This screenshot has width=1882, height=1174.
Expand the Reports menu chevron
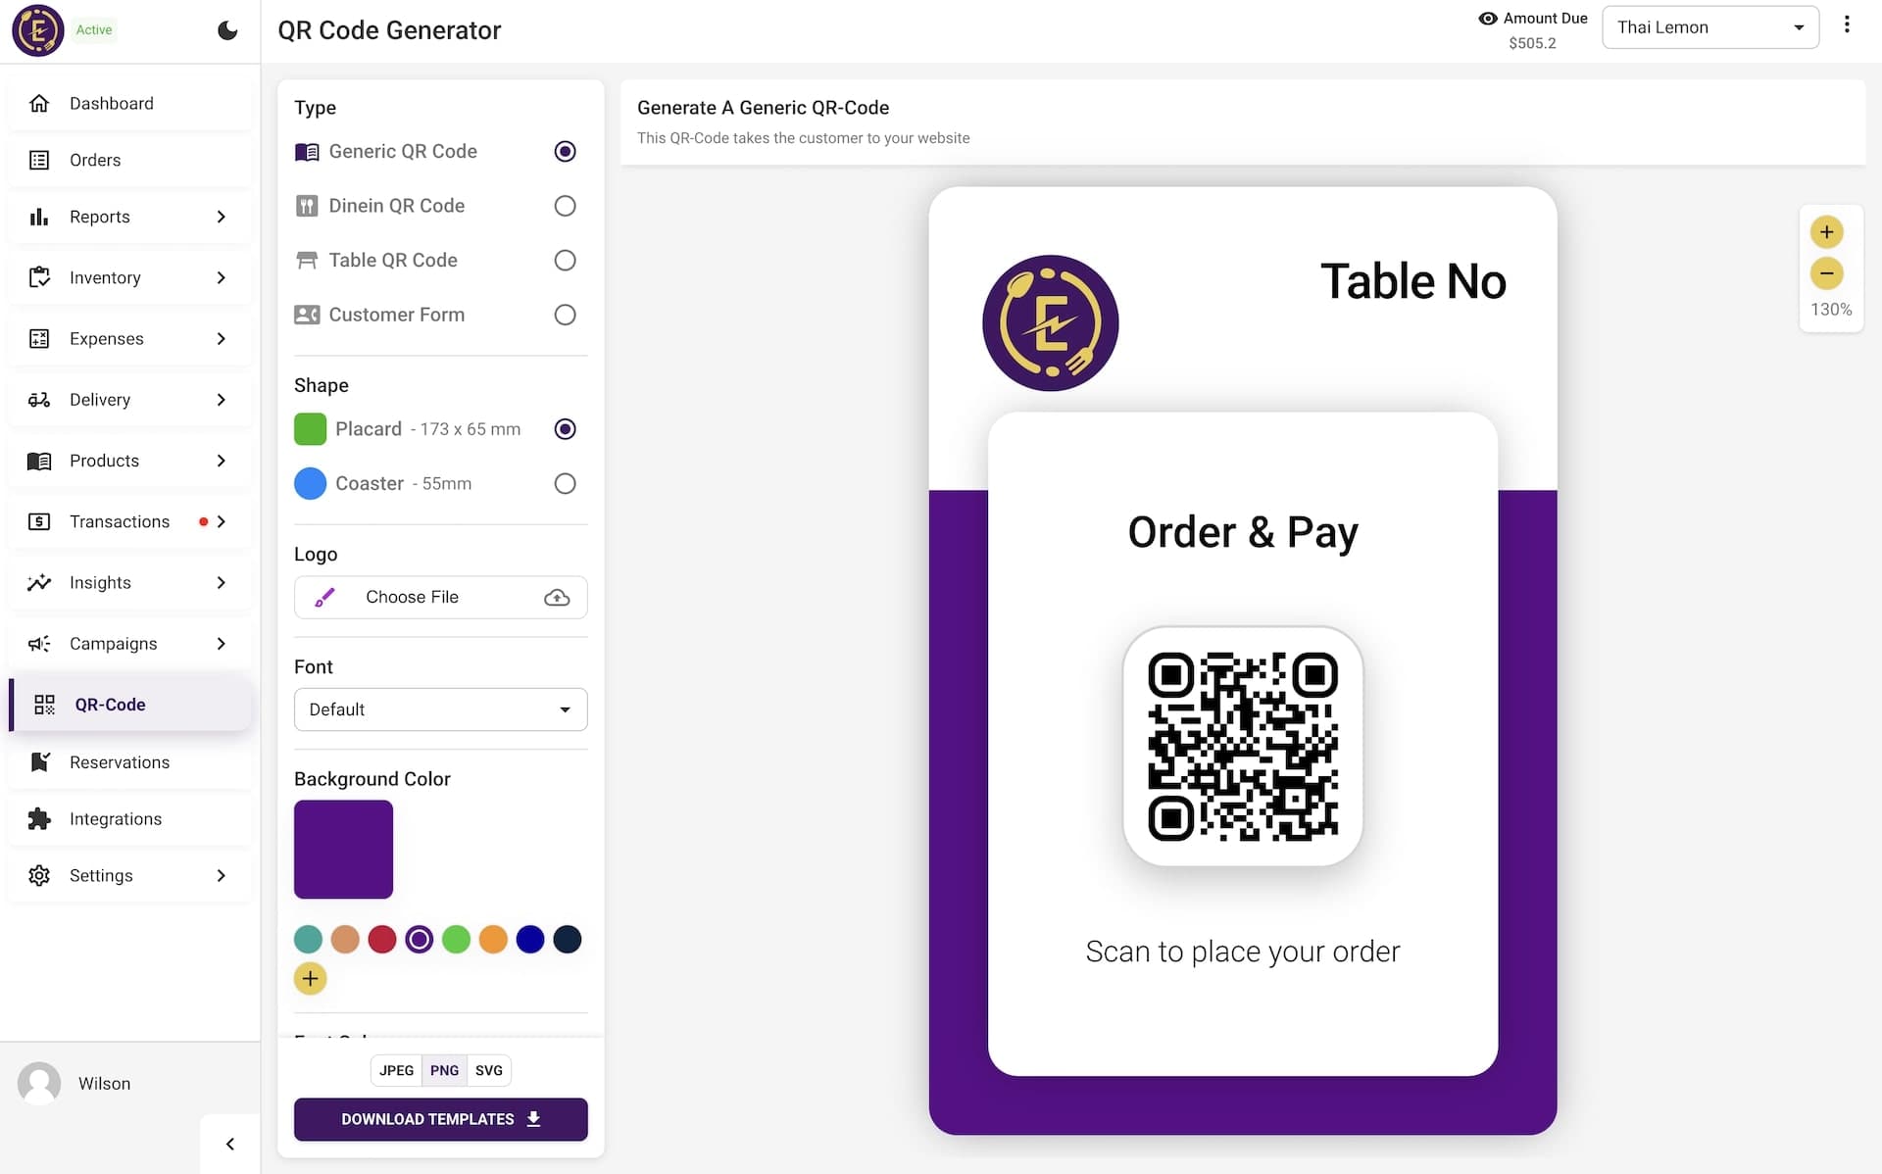222,217
